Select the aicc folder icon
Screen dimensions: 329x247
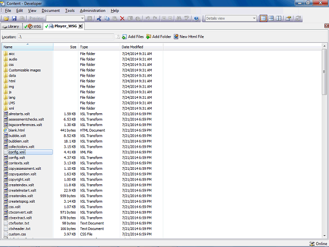(x=6, y=54)
